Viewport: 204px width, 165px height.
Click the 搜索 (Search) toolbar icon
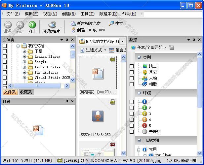111,23
